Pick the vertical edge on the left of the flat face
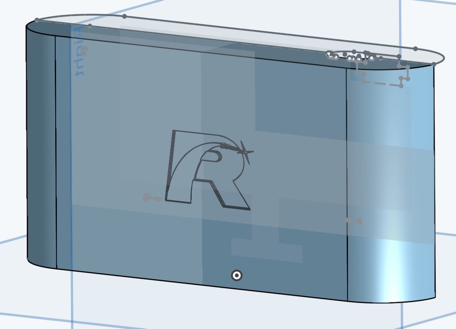 [56, 152]
